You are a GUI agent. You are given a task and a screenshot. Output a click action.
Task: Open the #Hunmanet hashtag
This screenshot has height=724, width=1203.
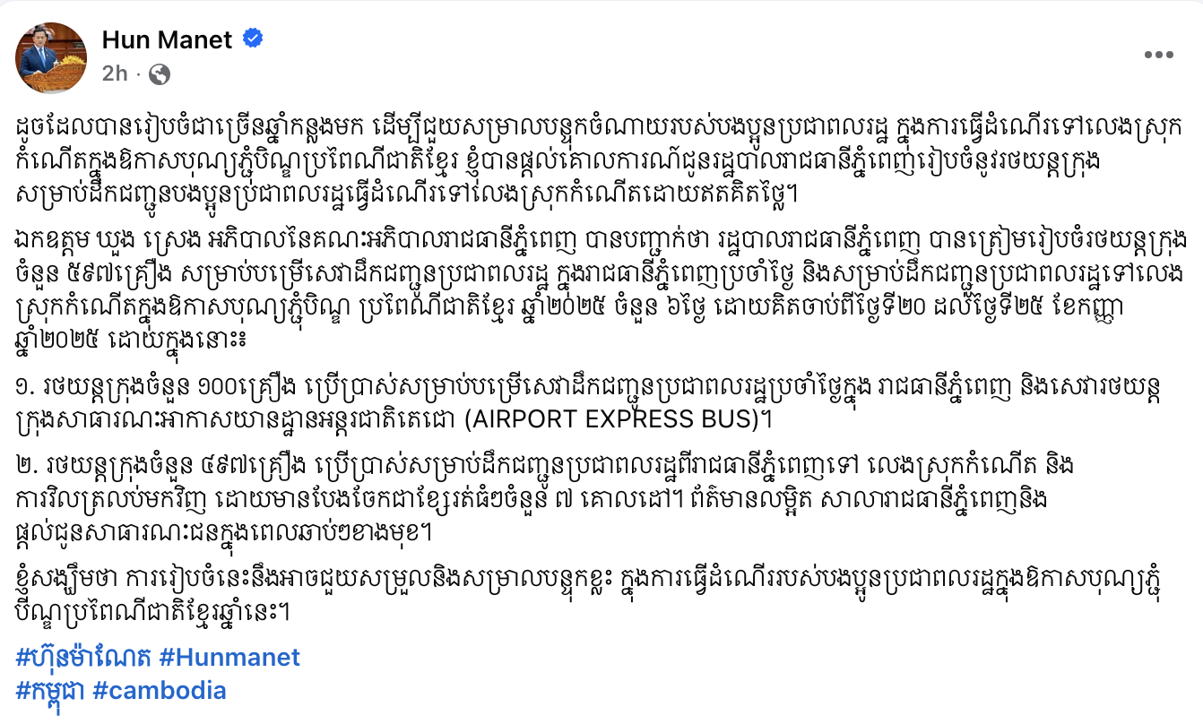click(229, 658)
